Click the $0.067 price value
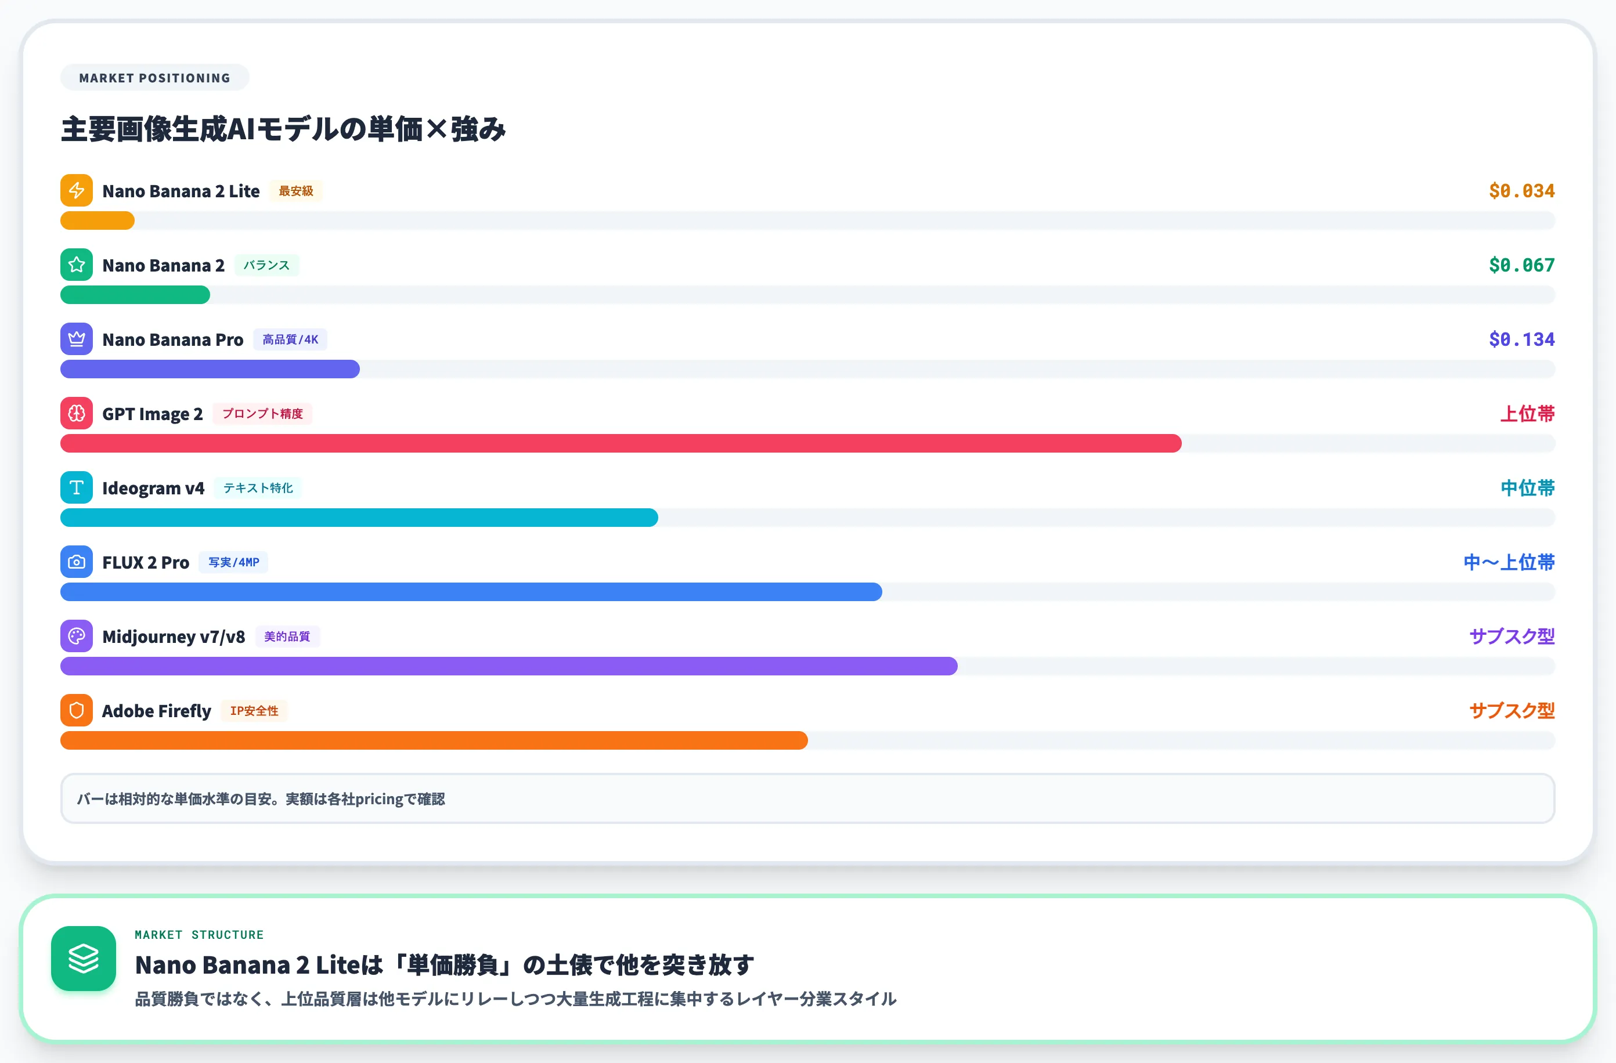Viewport: 1616px width, 1063px height. [1521, 265]
